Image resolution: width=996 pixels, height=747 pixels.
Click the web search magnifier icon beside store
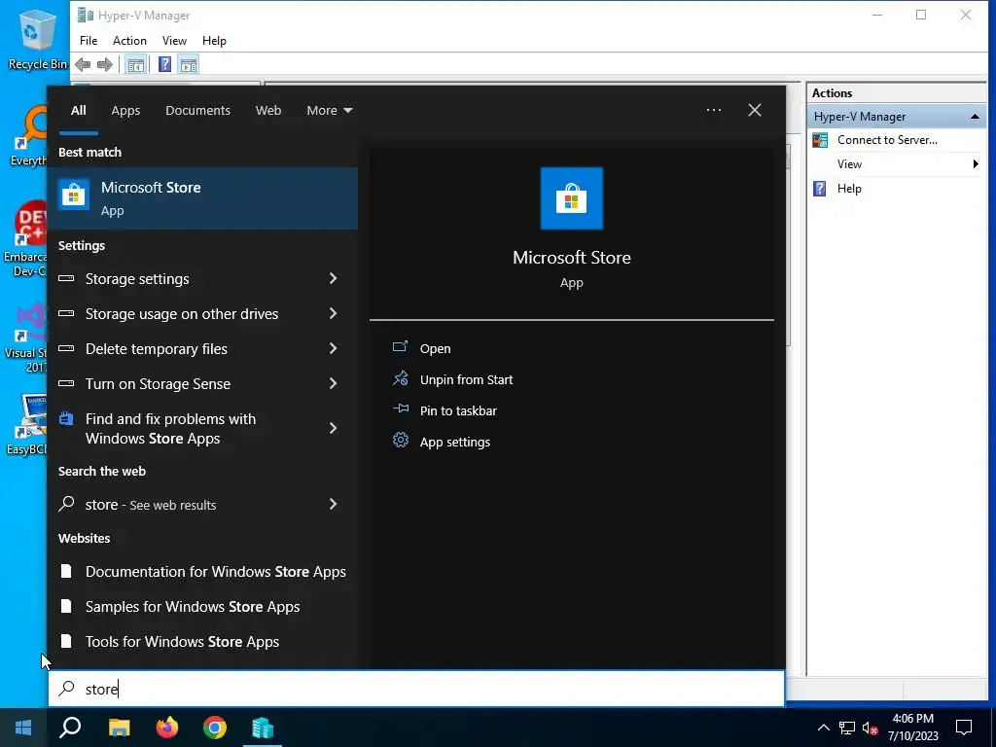click(66, 504)
